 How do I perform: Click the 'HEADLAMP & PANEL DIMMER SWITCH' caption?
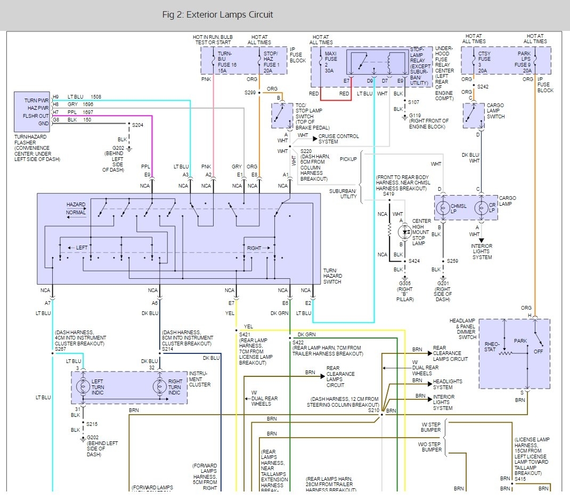(462, 329)
